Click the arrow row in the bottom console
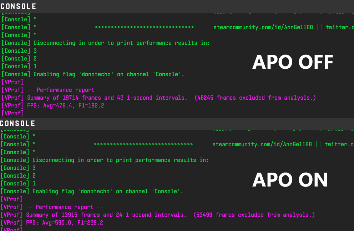 tap(143, 145)
